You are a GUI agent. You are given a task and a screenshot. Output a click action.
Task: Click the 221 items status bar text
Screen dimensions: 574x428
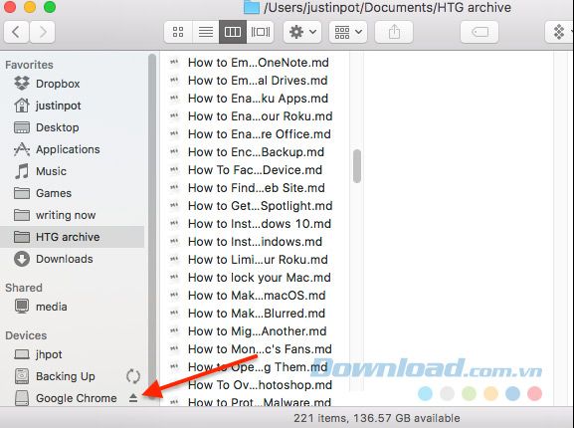click(377, 418)
